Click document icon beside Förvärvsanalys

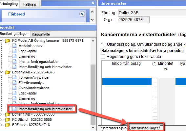click(x=14, y=83)
